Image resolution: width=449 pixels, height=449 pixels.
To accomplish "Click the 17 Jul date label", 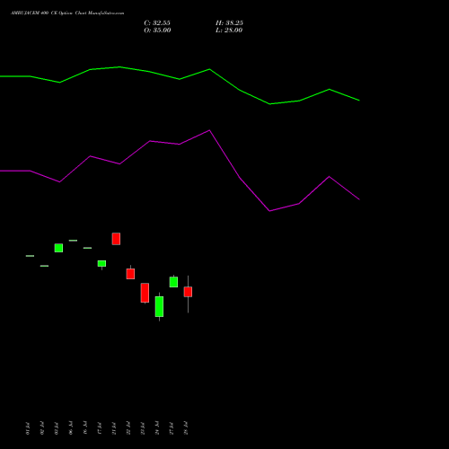I will click(x=100, y=428).
